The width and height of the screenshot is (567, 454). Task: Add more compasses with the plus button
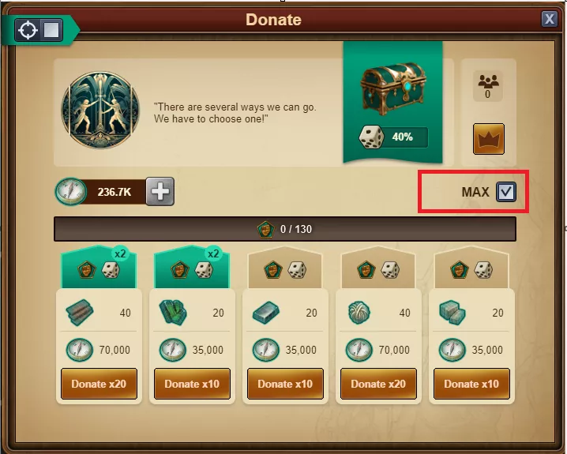(160, 192)
